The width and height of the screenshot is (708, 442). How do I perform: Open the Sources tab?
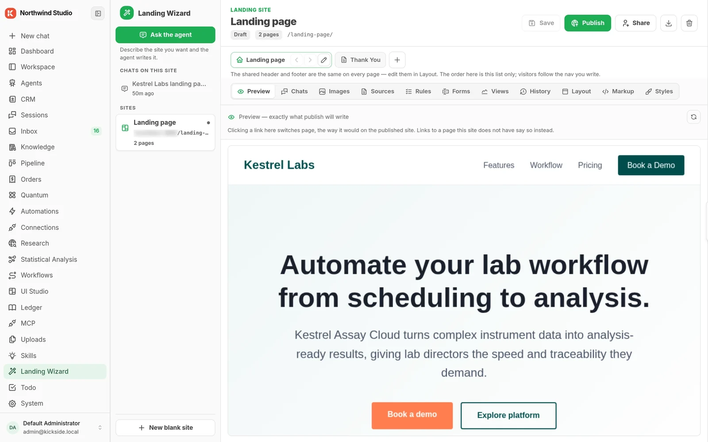click(x=377, y=91)
